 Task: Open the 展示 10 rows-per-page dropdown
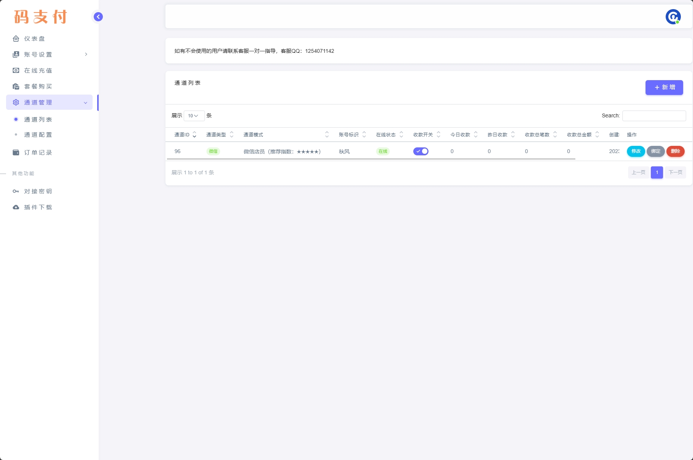coord(194,116)
